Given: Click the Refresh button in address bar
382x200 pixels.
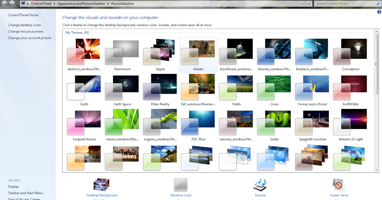Looking at the screenshot, I should [309, 3].
